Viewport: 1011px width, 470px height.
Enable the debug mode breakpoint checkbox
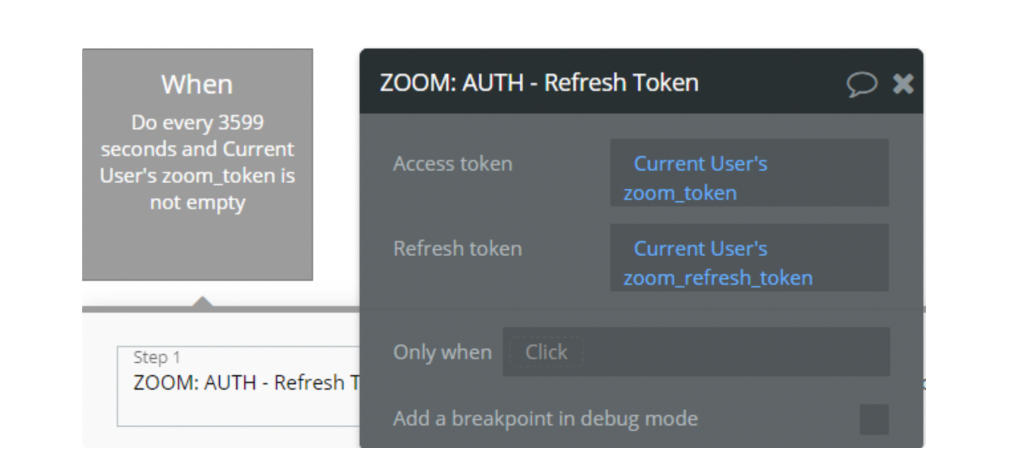tap(874, 420)
